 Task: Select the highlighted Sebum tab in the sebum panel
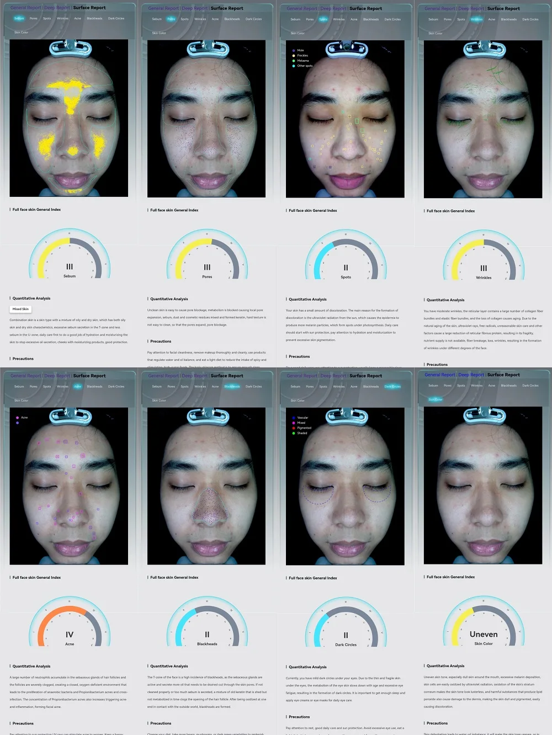point(19,18)
